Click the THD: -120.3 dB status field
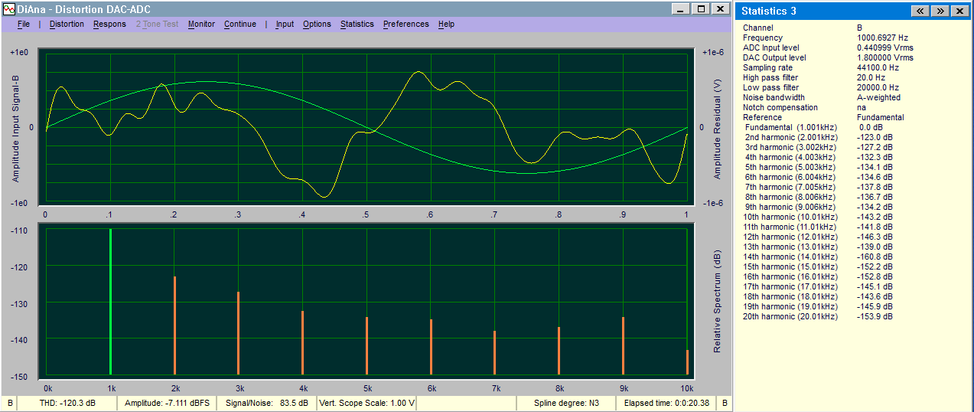 pos(66,403)
